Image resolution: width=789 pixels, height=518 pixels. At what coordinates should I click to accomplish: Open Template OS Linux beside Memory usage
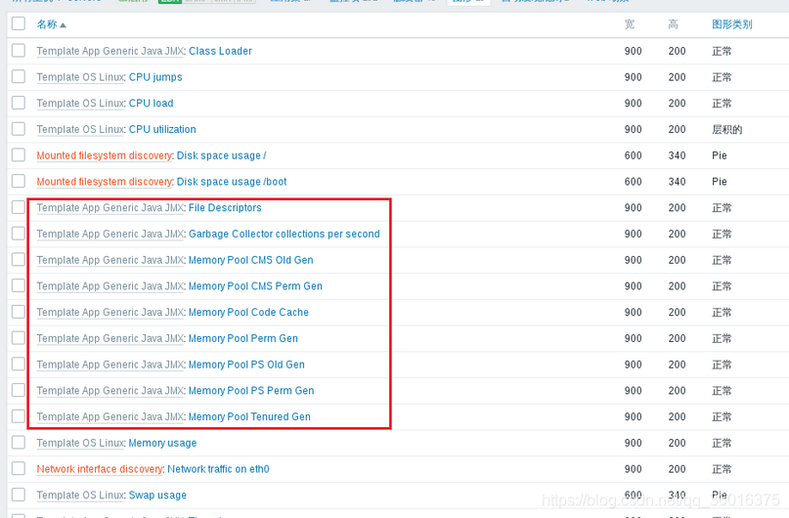coord(80,443)
